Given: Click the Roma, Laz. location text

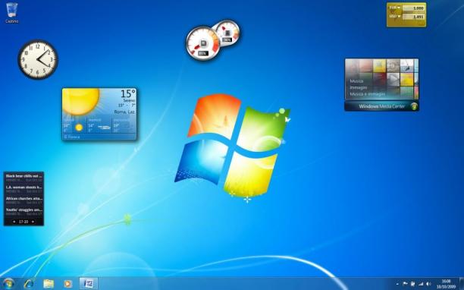Looking at the screenshot, I should pos(124,112).
